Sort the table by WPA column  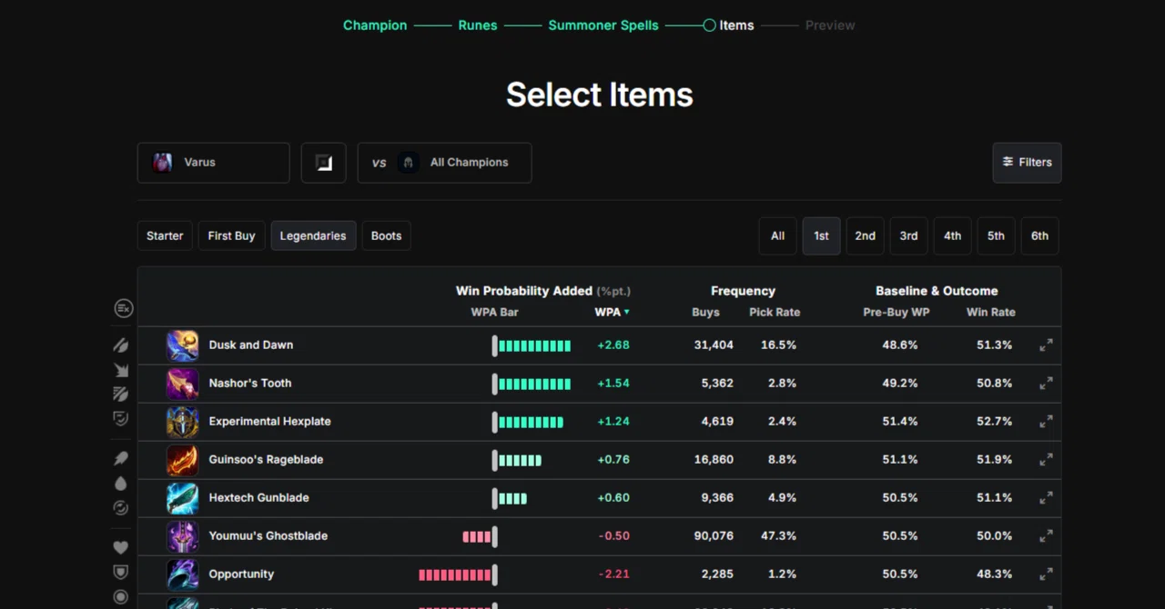[x=612, y=313]
